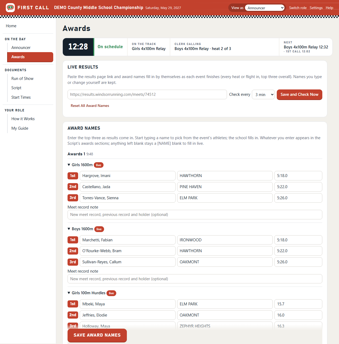Viewport: 339px width, 344px height.
Task: Open Settings in the header
Action: coord(316,8)
